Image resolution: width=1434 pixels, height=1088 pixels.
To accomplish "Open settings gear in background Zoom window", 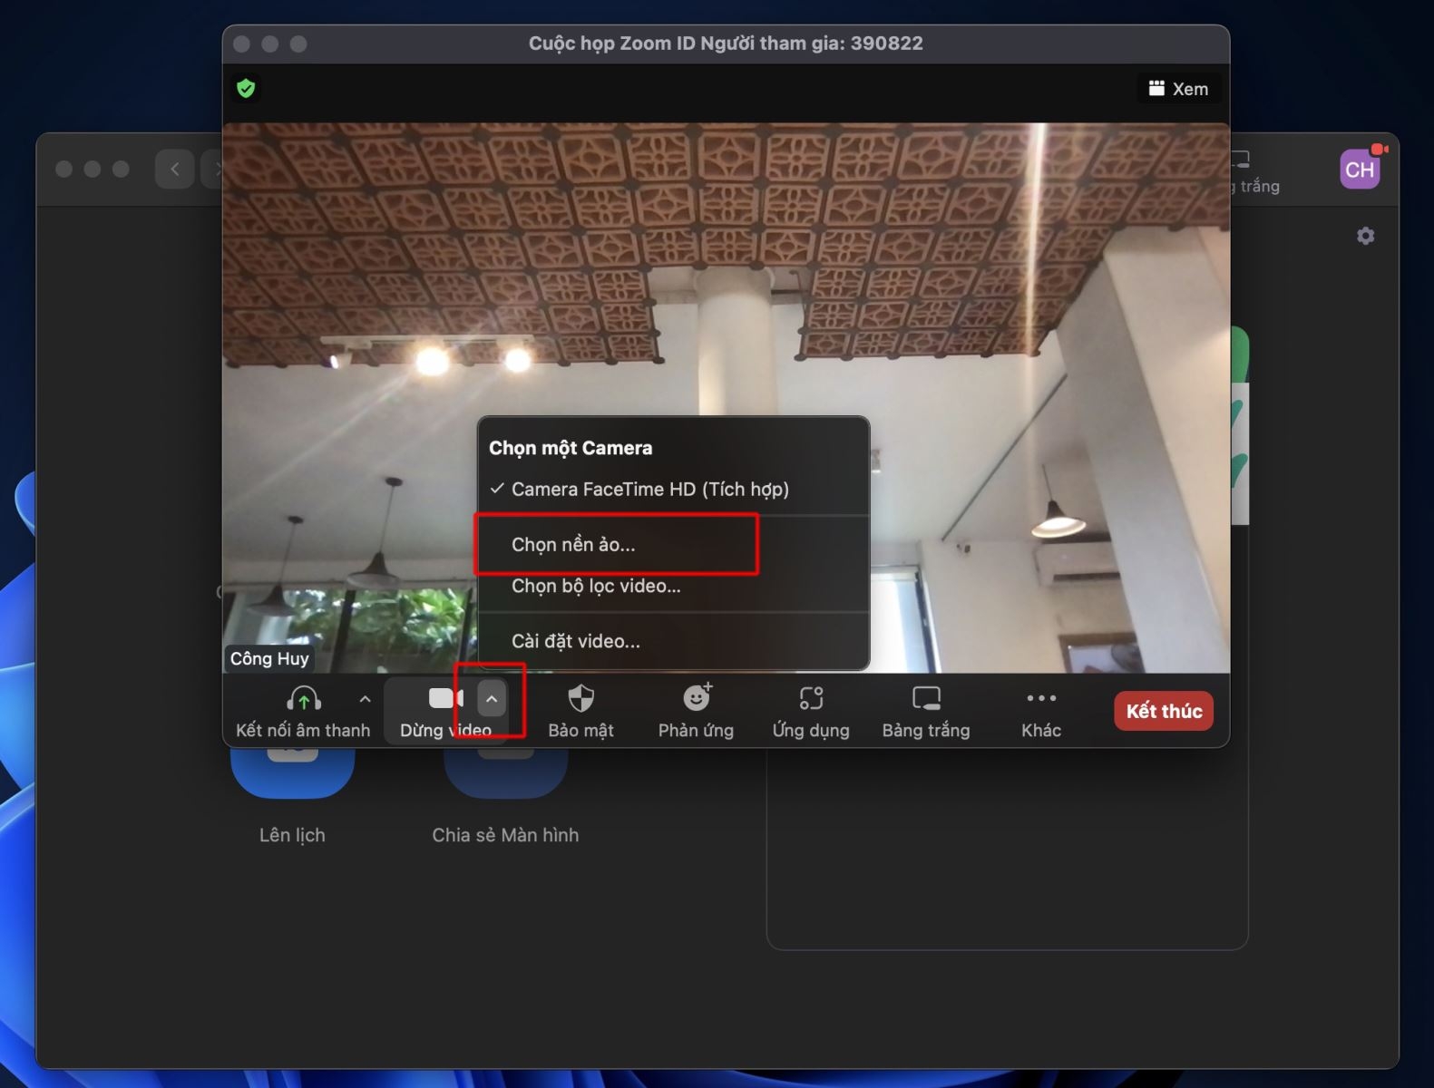I will click(1365, 236).
